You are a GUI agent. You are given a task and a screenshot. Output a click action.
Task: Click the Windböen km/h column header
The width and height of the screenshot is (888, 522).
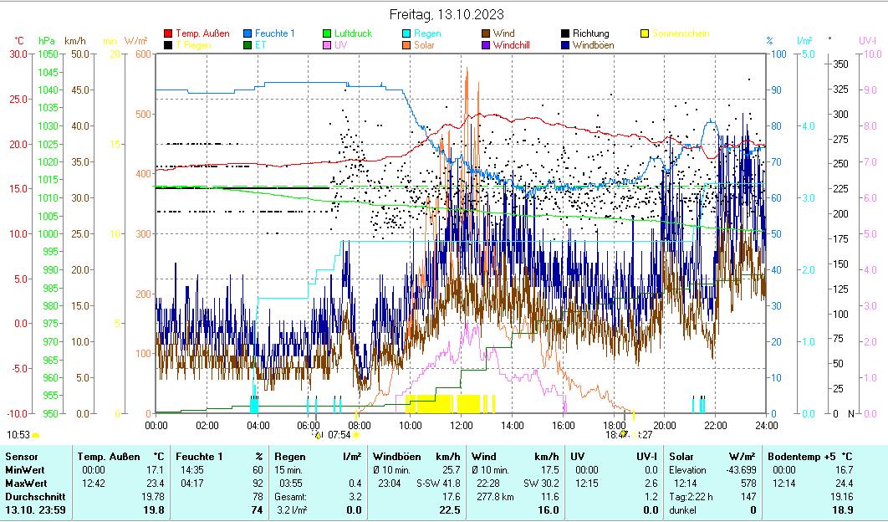pos(415,457)
